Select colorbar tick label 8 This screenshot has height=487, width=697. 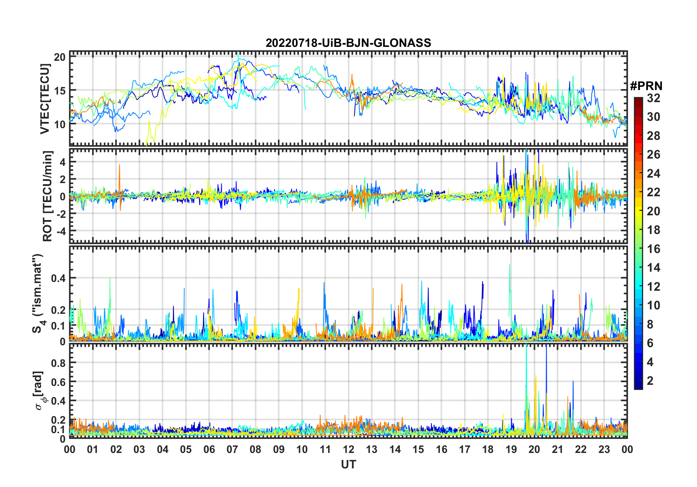(x=650, y=324)
